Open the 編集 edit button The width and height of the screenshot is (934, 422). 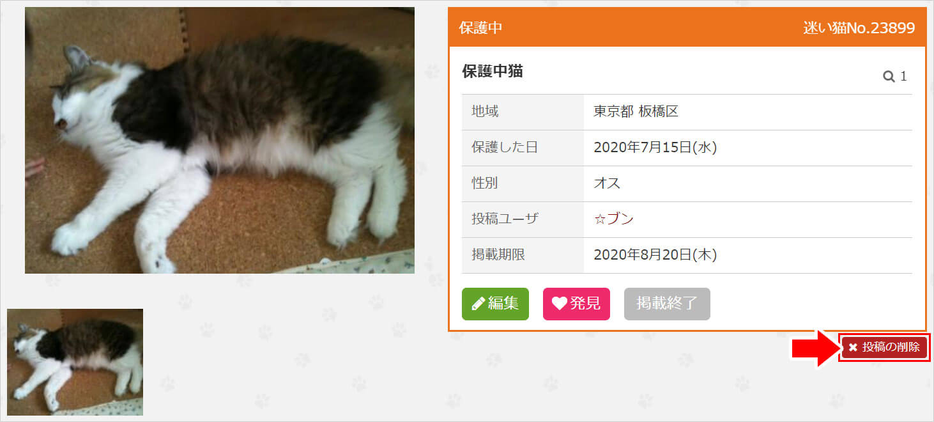[495, 304]
